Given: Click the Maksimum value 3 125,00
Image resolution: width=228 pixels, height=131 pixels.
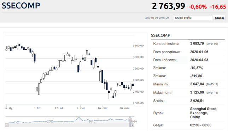Looking at the screenshot, I should (197, 92).
